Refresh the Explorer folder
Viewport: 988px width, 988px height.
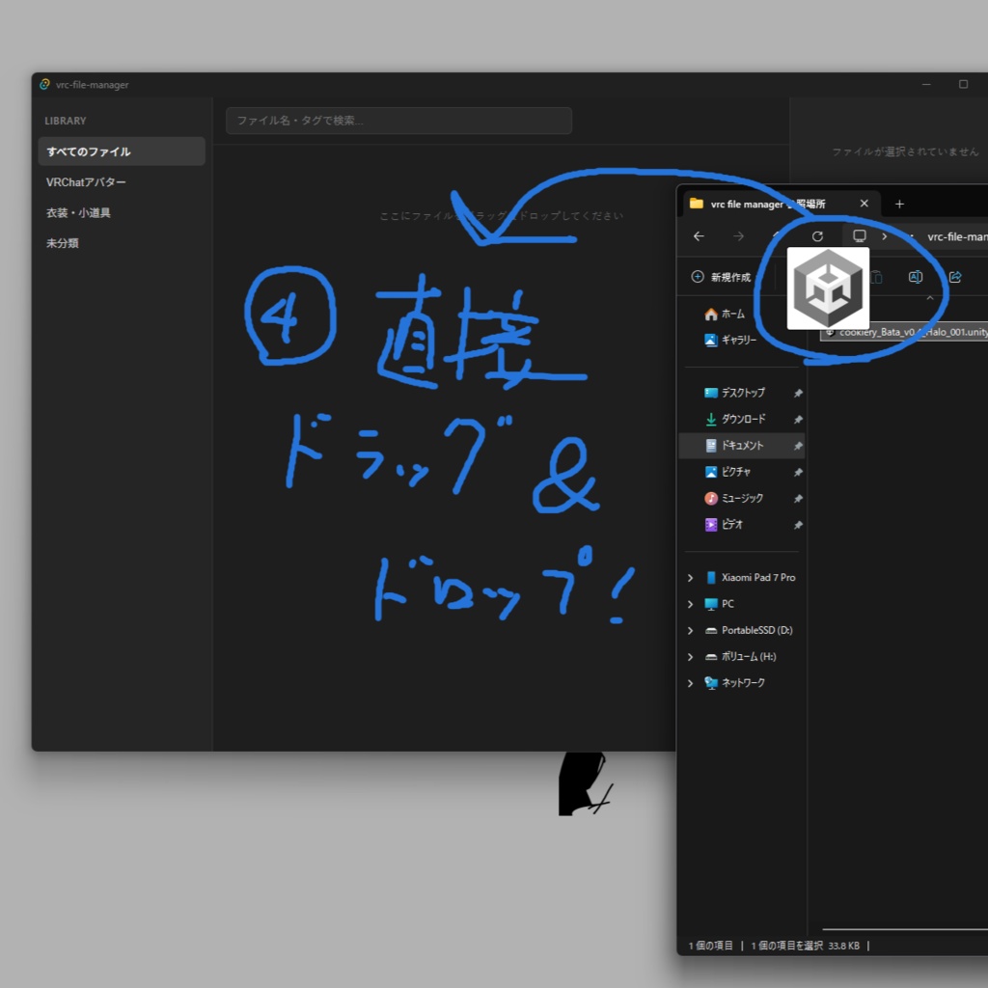[x=817, y=236]
